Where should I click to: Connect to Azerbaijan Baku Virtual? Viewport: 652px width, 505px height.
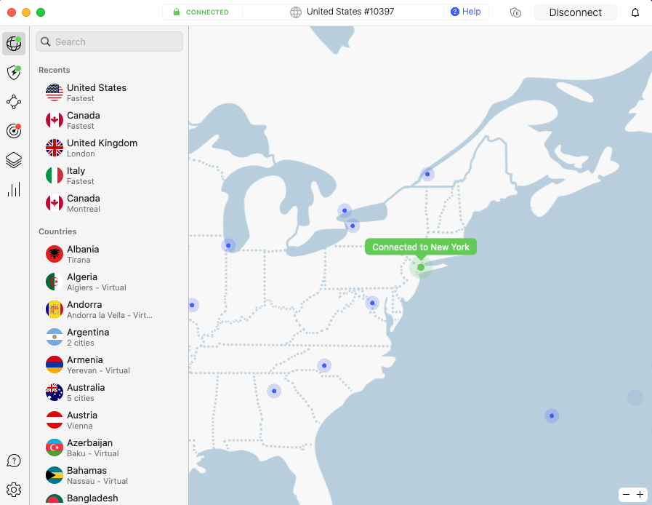click(110, 448)
